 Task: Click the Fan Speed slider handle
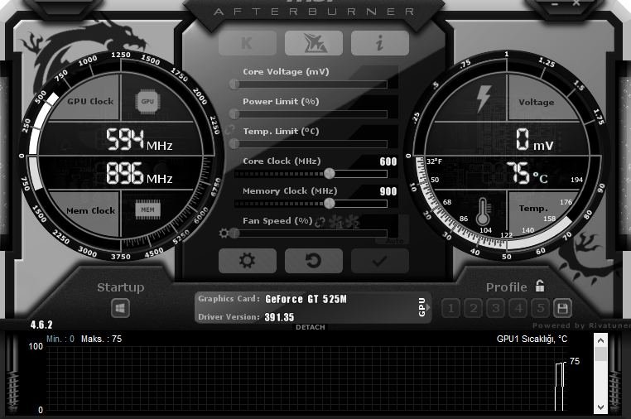click(x=234, y=233)
